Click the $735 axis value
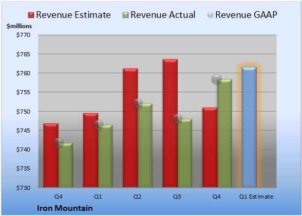This screenshot has width=302, height=216. (x=23, y=168)
